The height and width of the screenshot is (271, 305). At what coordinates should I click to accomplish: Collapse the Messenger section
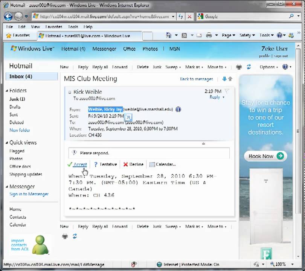coord(7,187)
